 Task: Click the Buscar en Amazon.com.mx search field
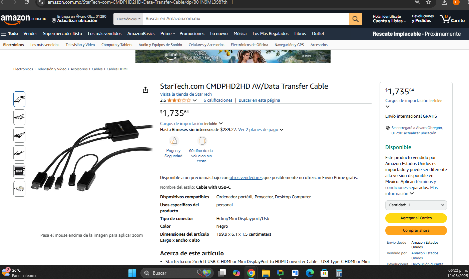coord(246,19)
